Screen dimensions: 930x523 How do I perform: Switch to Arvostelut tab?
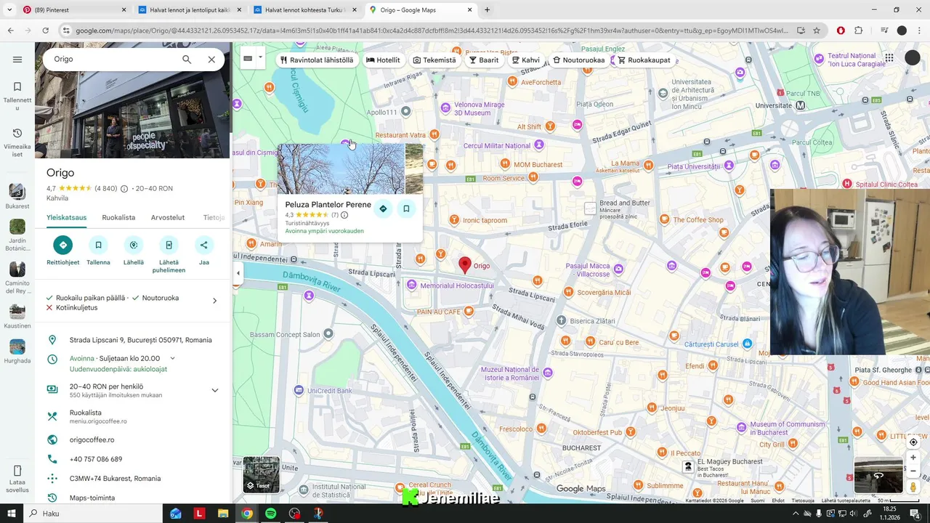(168, 217)
